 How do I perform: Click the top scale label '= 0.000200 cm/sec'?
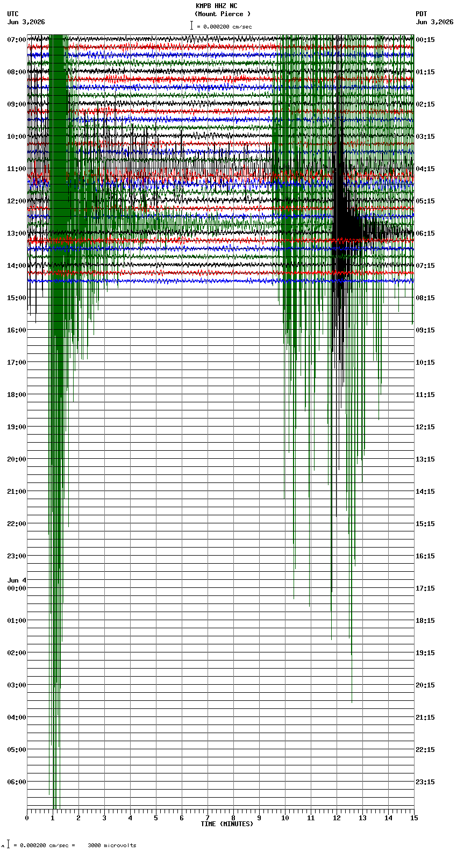224,26
